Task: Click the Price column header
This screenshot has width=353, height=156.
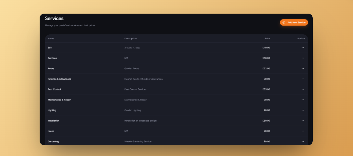Action: 267,38
